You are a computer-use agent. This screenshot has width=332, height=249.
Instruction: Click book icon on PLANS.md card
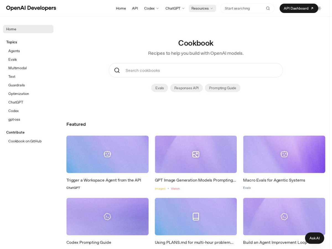[196, 216]
